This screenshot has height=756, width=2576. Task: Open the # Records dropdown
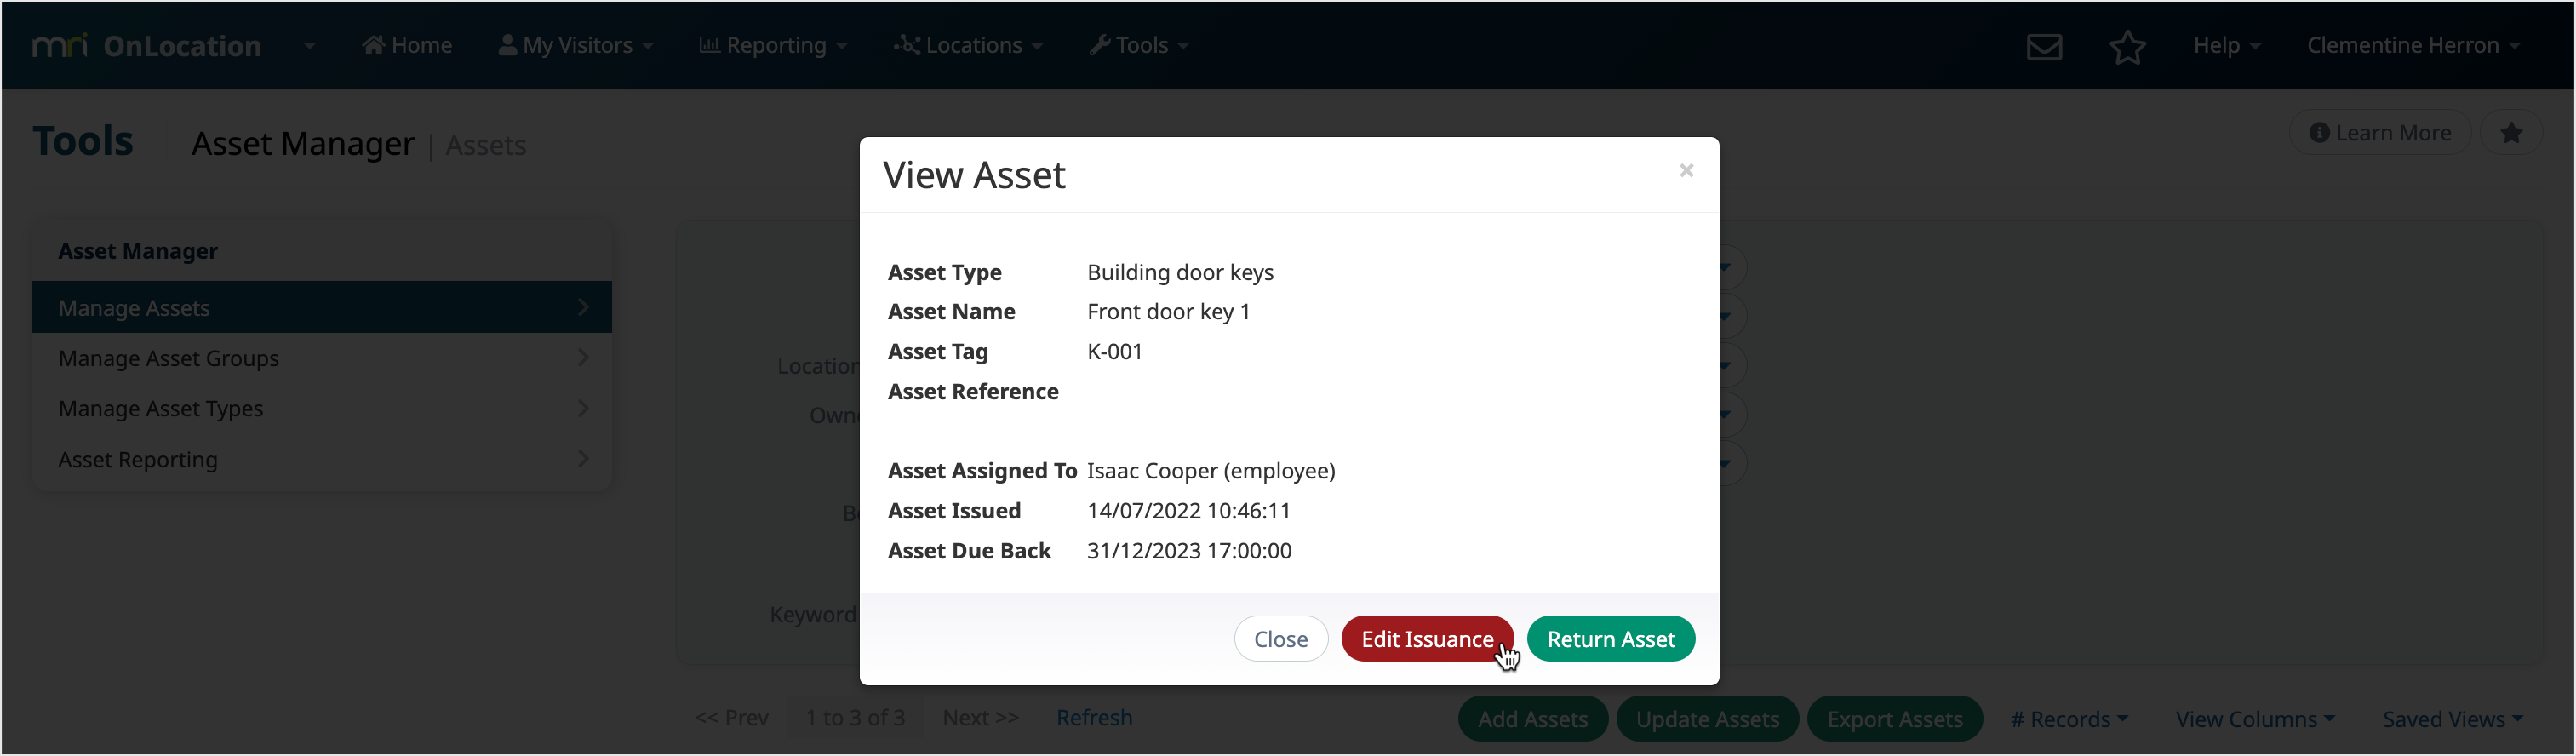[2069, 719]
